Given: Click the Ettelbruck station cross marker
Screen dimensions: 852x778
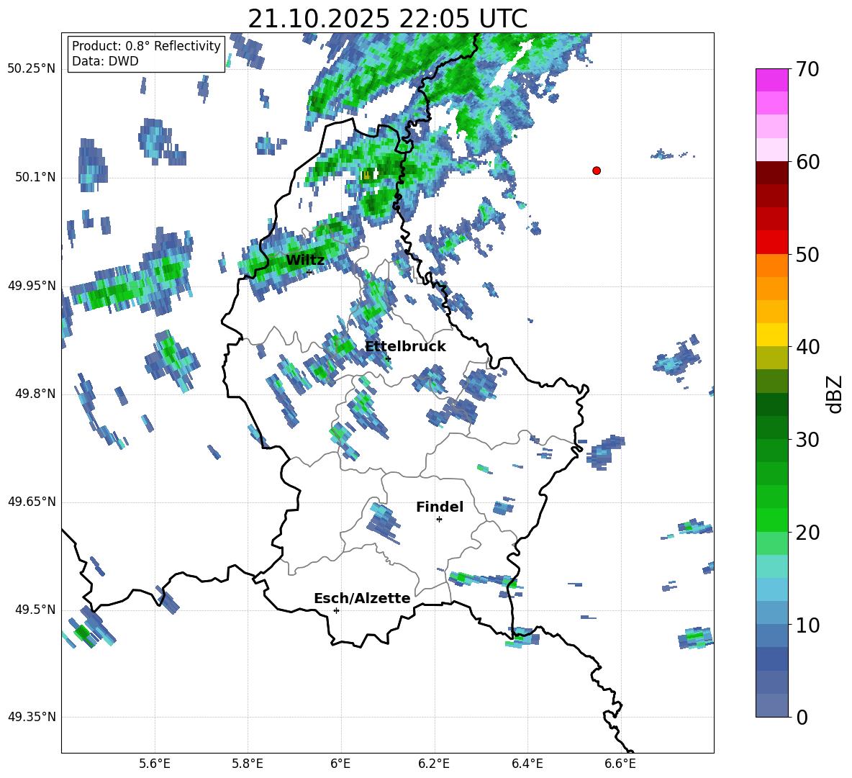Looking at the screenshot, I should coord(388,358).
